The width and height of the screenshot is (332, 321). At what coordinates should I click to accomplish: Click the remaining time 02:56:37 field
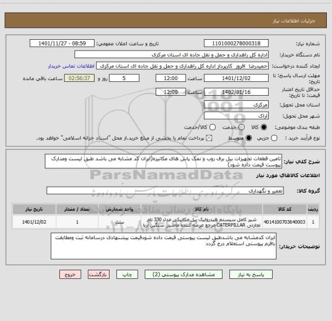pos(80,78)
